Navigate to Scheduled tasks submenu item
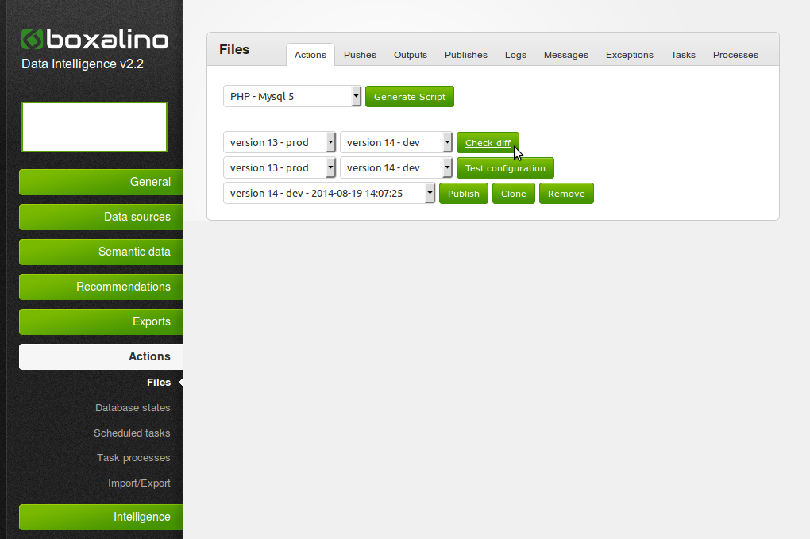This screenshot has height=539, width=810. tap(132, 433)
